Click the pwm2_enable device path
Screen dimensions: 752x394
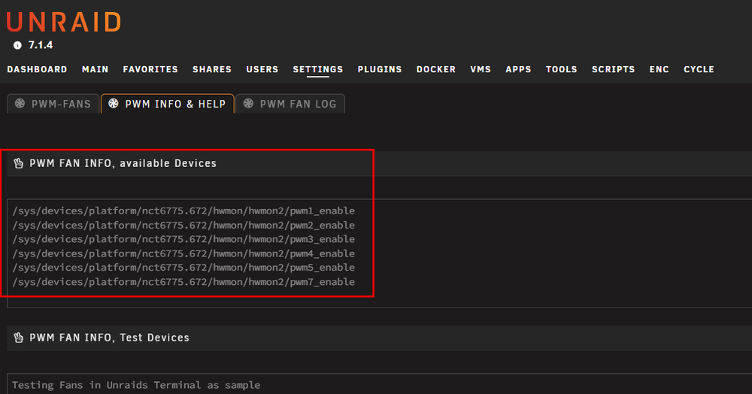pyautogui.click(x=183, y=226)
